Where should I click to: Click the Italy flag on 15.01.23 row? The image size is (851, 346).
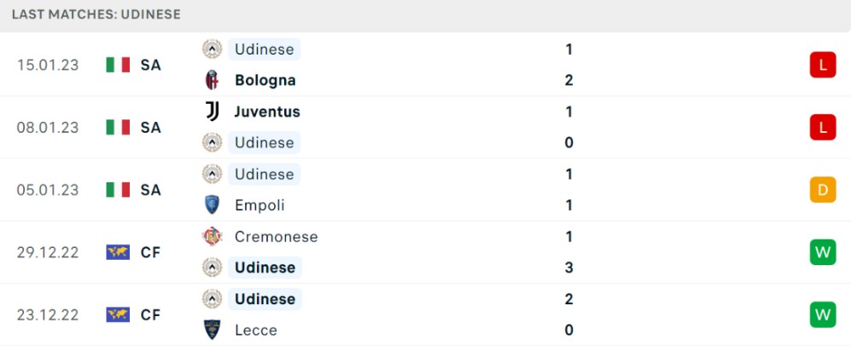(118, 65)
